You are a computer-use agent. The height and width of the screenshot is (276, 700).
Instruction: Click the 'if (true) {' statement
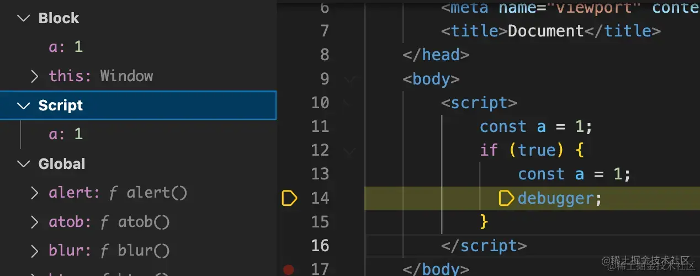[532, 151]
